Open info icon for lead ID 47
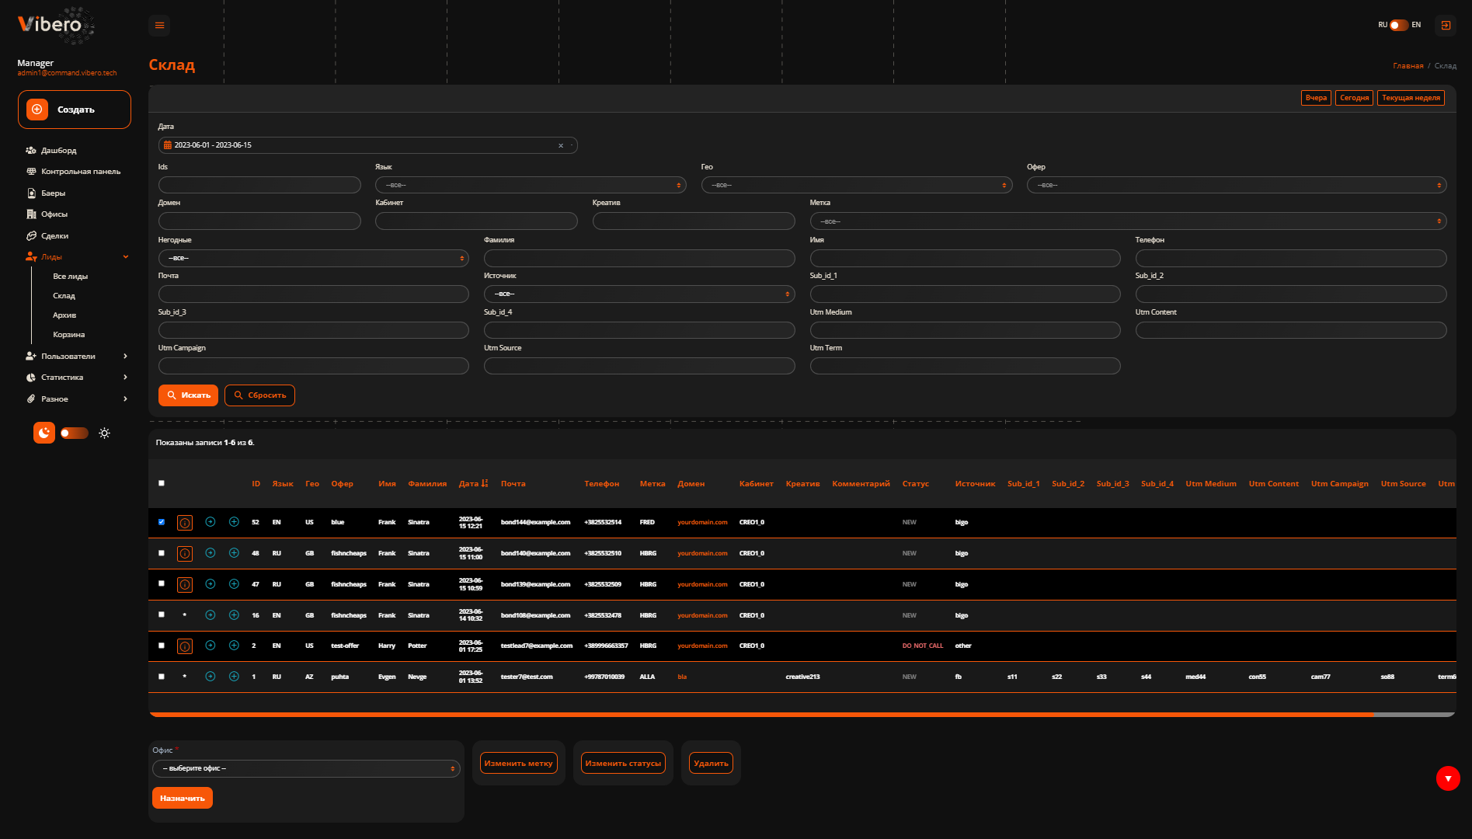Image resolution: width=1472 pixels, height=839 pixels. point(185,584)
